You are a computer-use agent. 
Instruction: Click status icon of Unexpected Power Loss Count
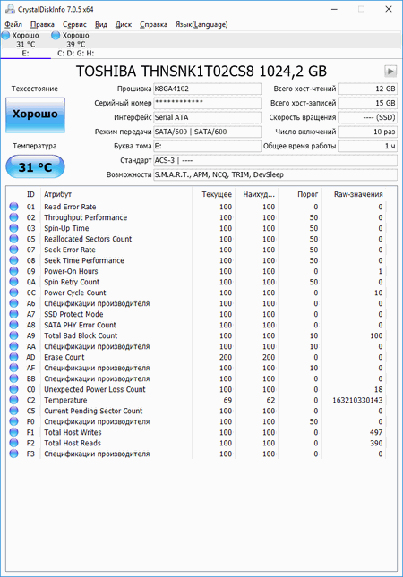coord(13,389)
